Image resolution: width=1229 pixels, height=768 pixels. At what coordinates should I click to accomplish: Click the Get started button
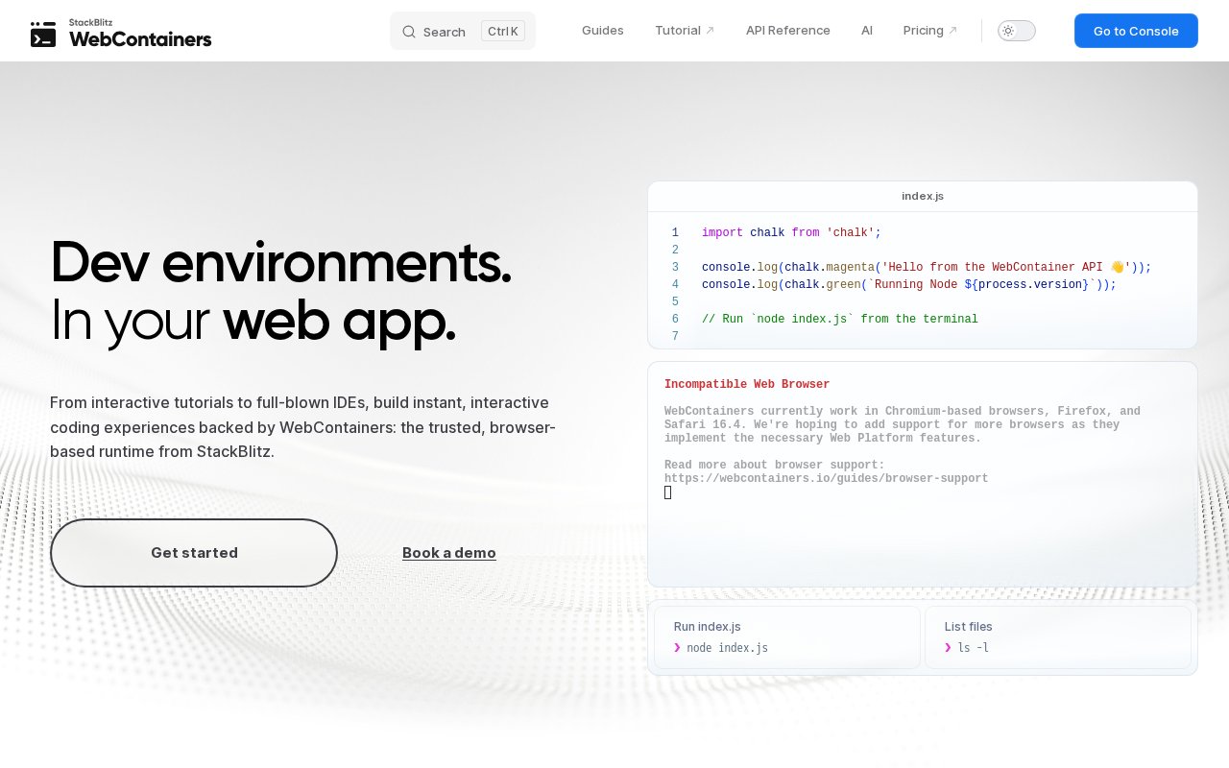[x=194, y=553]
